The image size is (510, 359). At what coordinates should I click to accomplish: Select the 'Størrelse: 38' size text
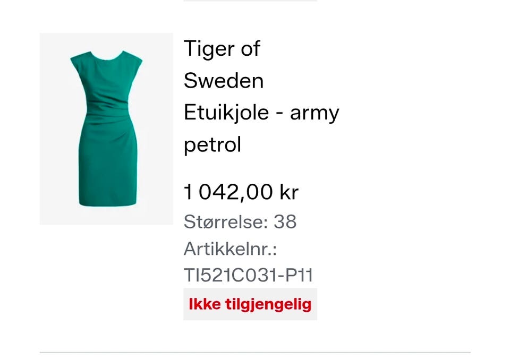(x=240, y=222)
